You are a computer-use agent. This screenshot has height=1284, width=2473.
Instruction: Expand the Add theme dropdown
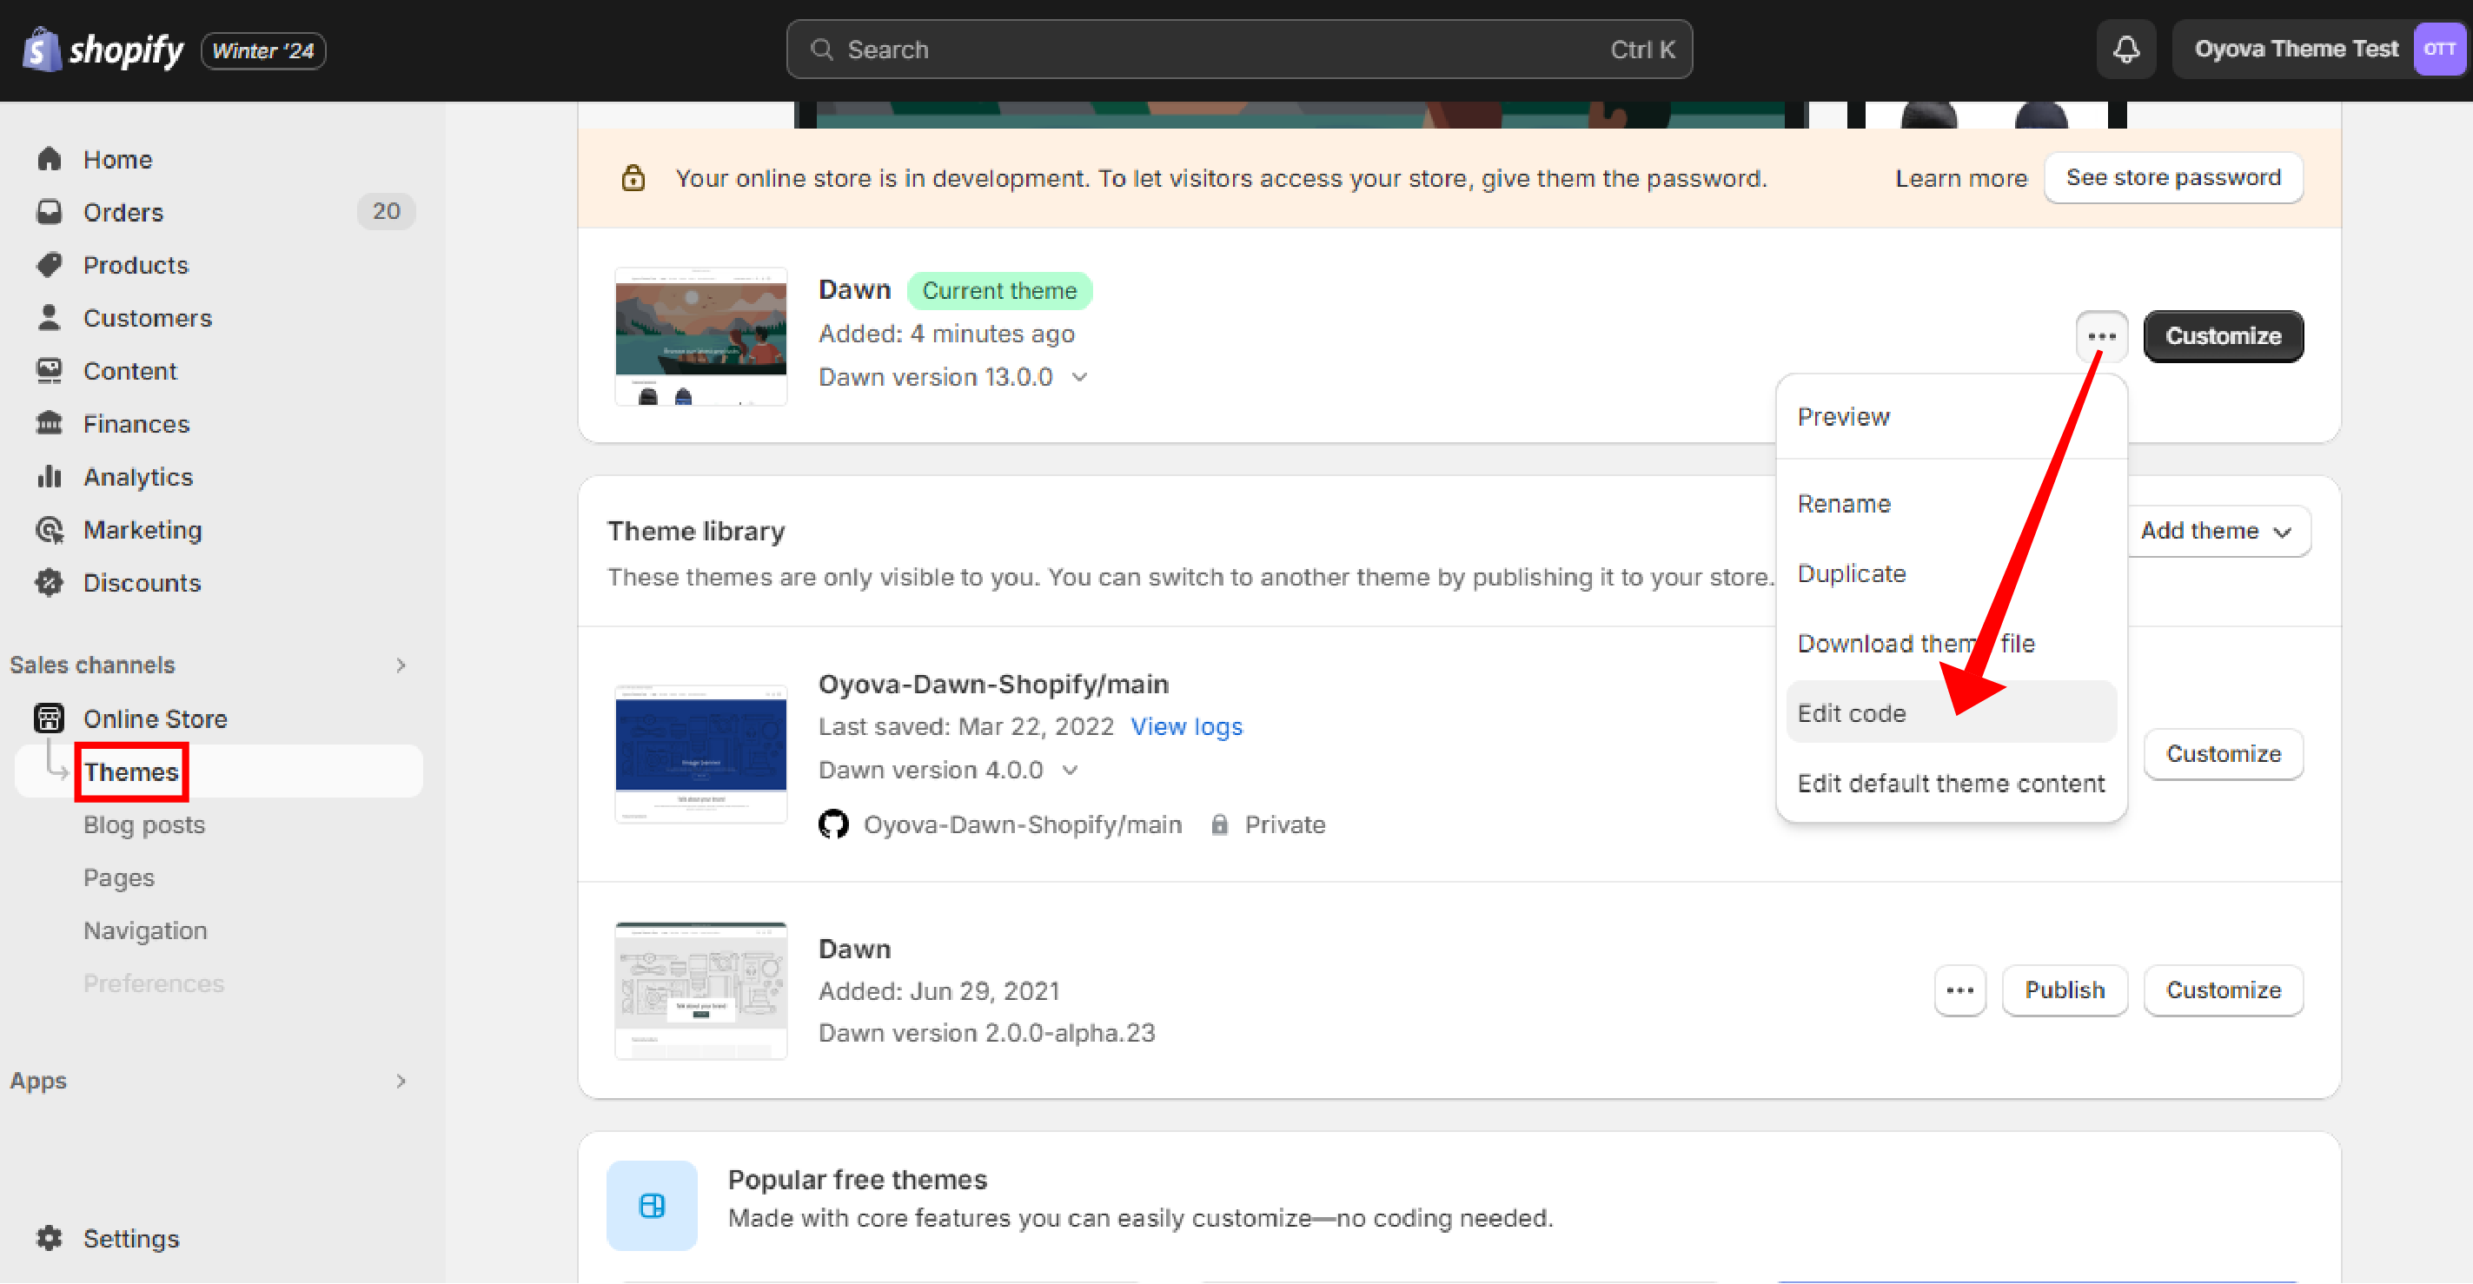point(2216,530)
